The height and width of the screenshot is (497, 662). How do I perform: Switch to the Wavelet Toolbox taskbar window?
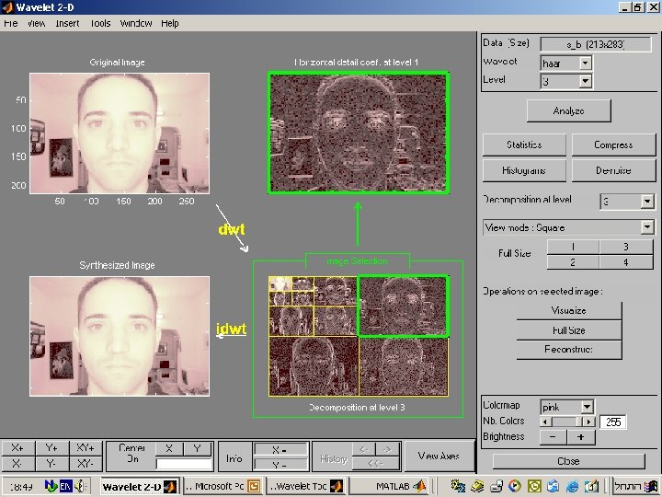coord(303,485)
